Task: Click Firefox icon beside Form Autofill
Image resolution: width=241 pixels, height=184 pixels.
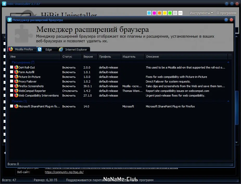Action: click(16, 72)
